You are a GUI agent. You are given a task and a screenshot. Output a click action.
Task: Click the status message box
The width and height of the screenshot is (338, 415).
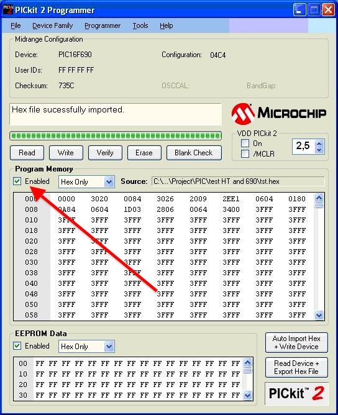[116, 114]
